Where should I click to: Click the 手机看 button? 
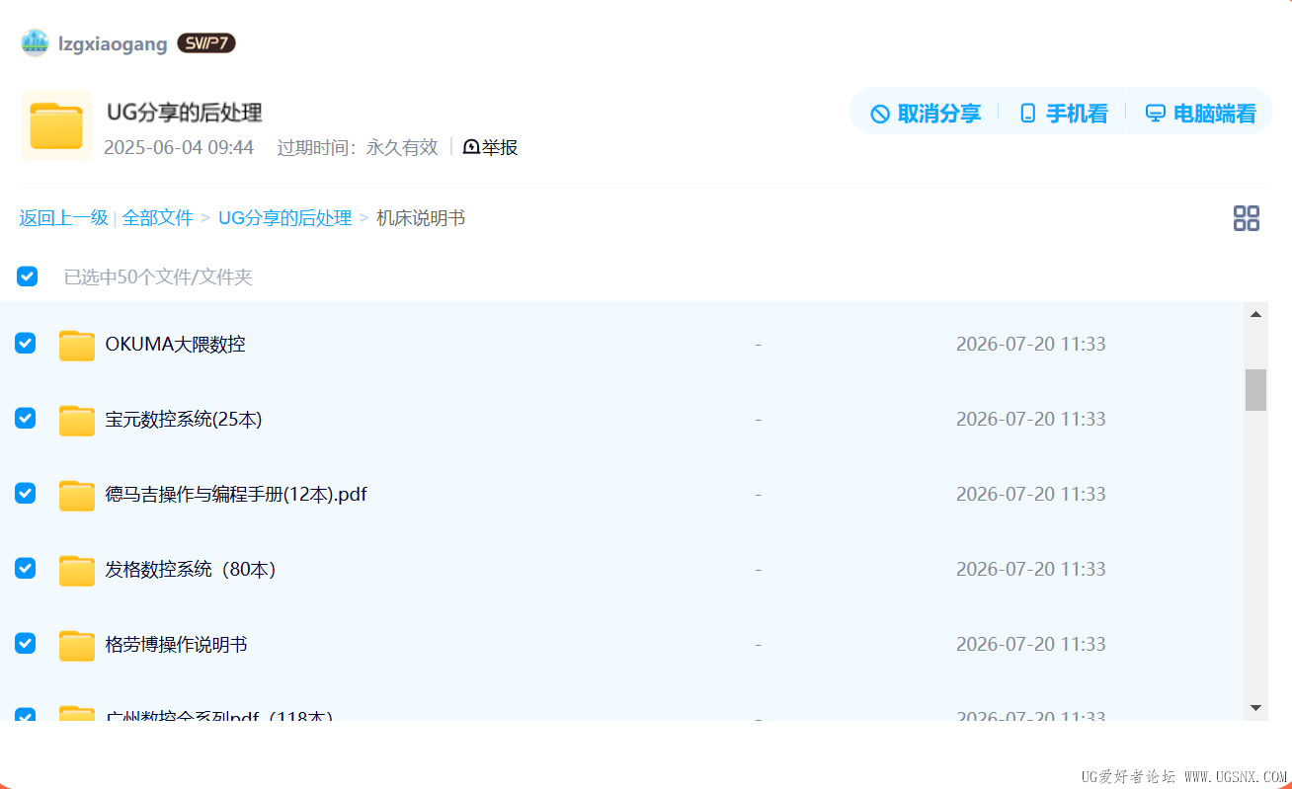coord(1063,114)
